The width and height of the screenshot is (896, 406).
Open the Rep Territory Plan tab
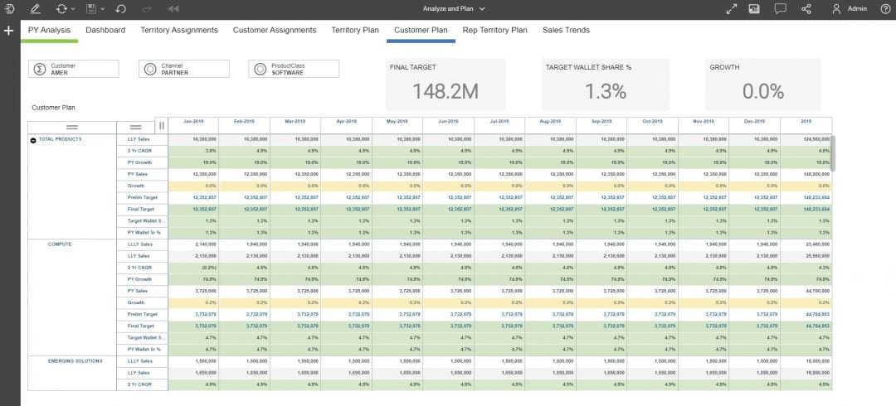pos(494,31)
